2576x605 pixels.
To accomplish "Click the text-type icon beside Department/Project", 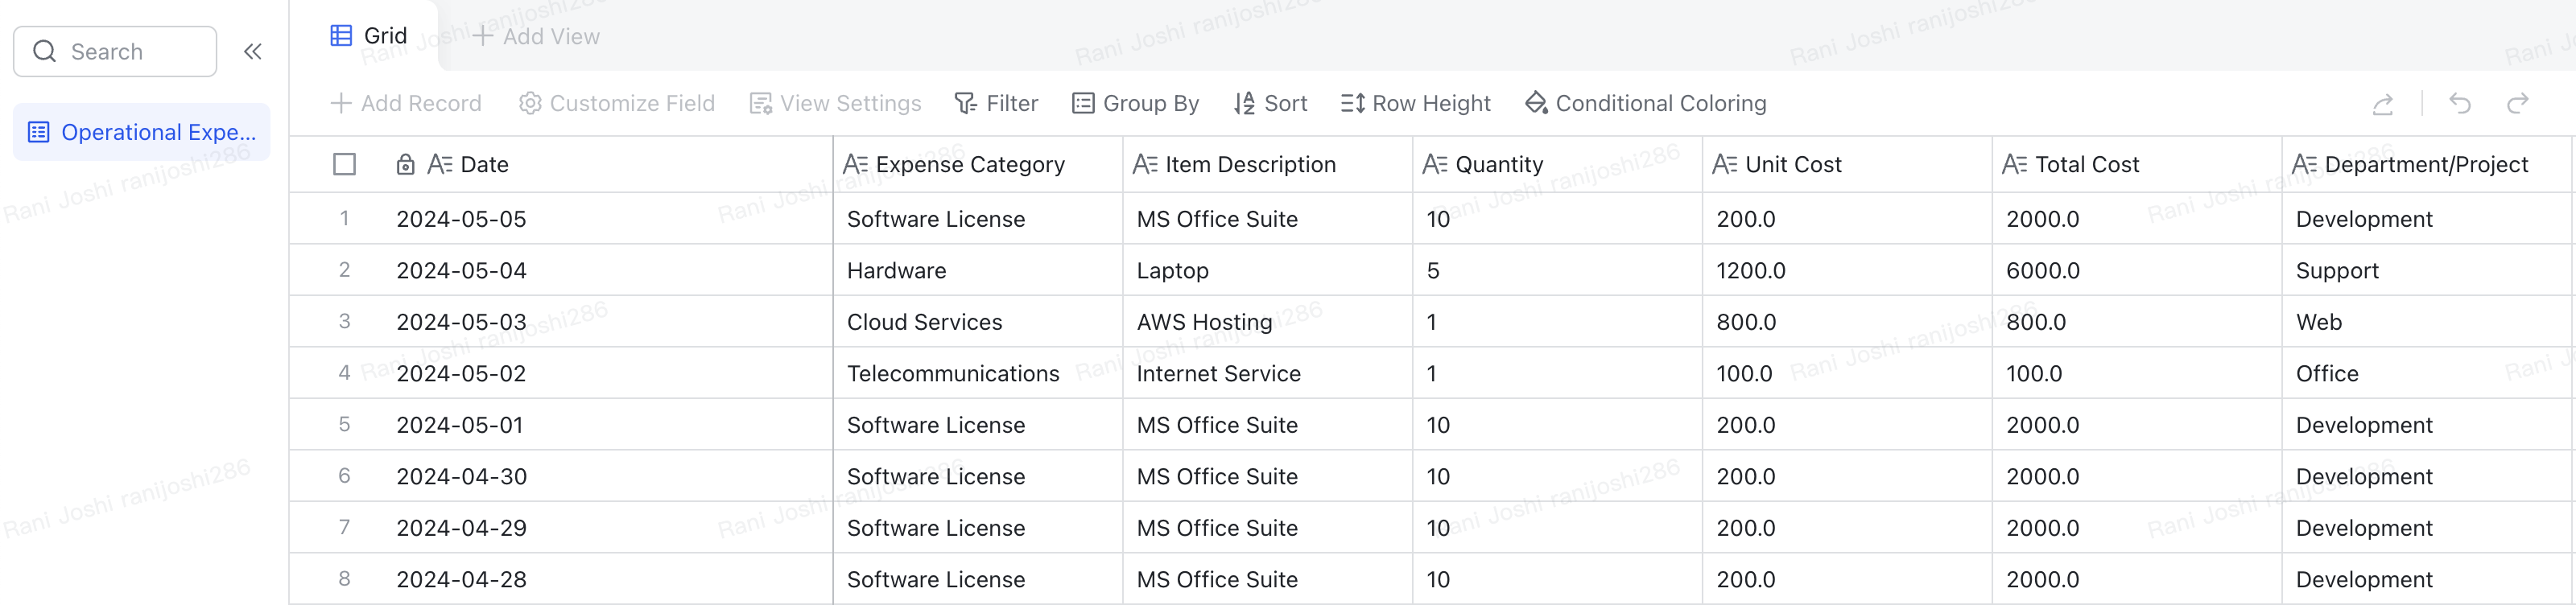I will pyautogui.click(x=2305, y=164).
